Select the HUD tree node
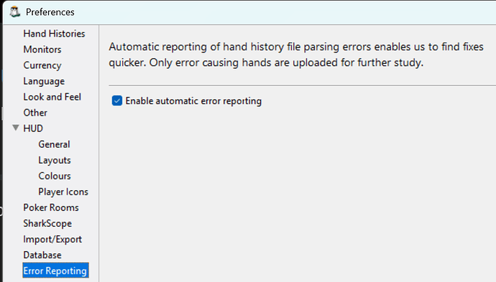The image size is (496, 282). tap(33, 128)
